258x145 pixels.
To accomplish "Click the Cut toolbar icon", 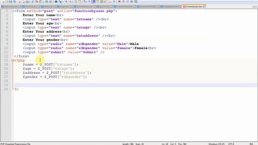I will (x=33, y=2).
